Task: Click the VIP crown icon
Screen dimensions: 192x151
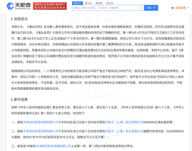Action: point(172,8)
